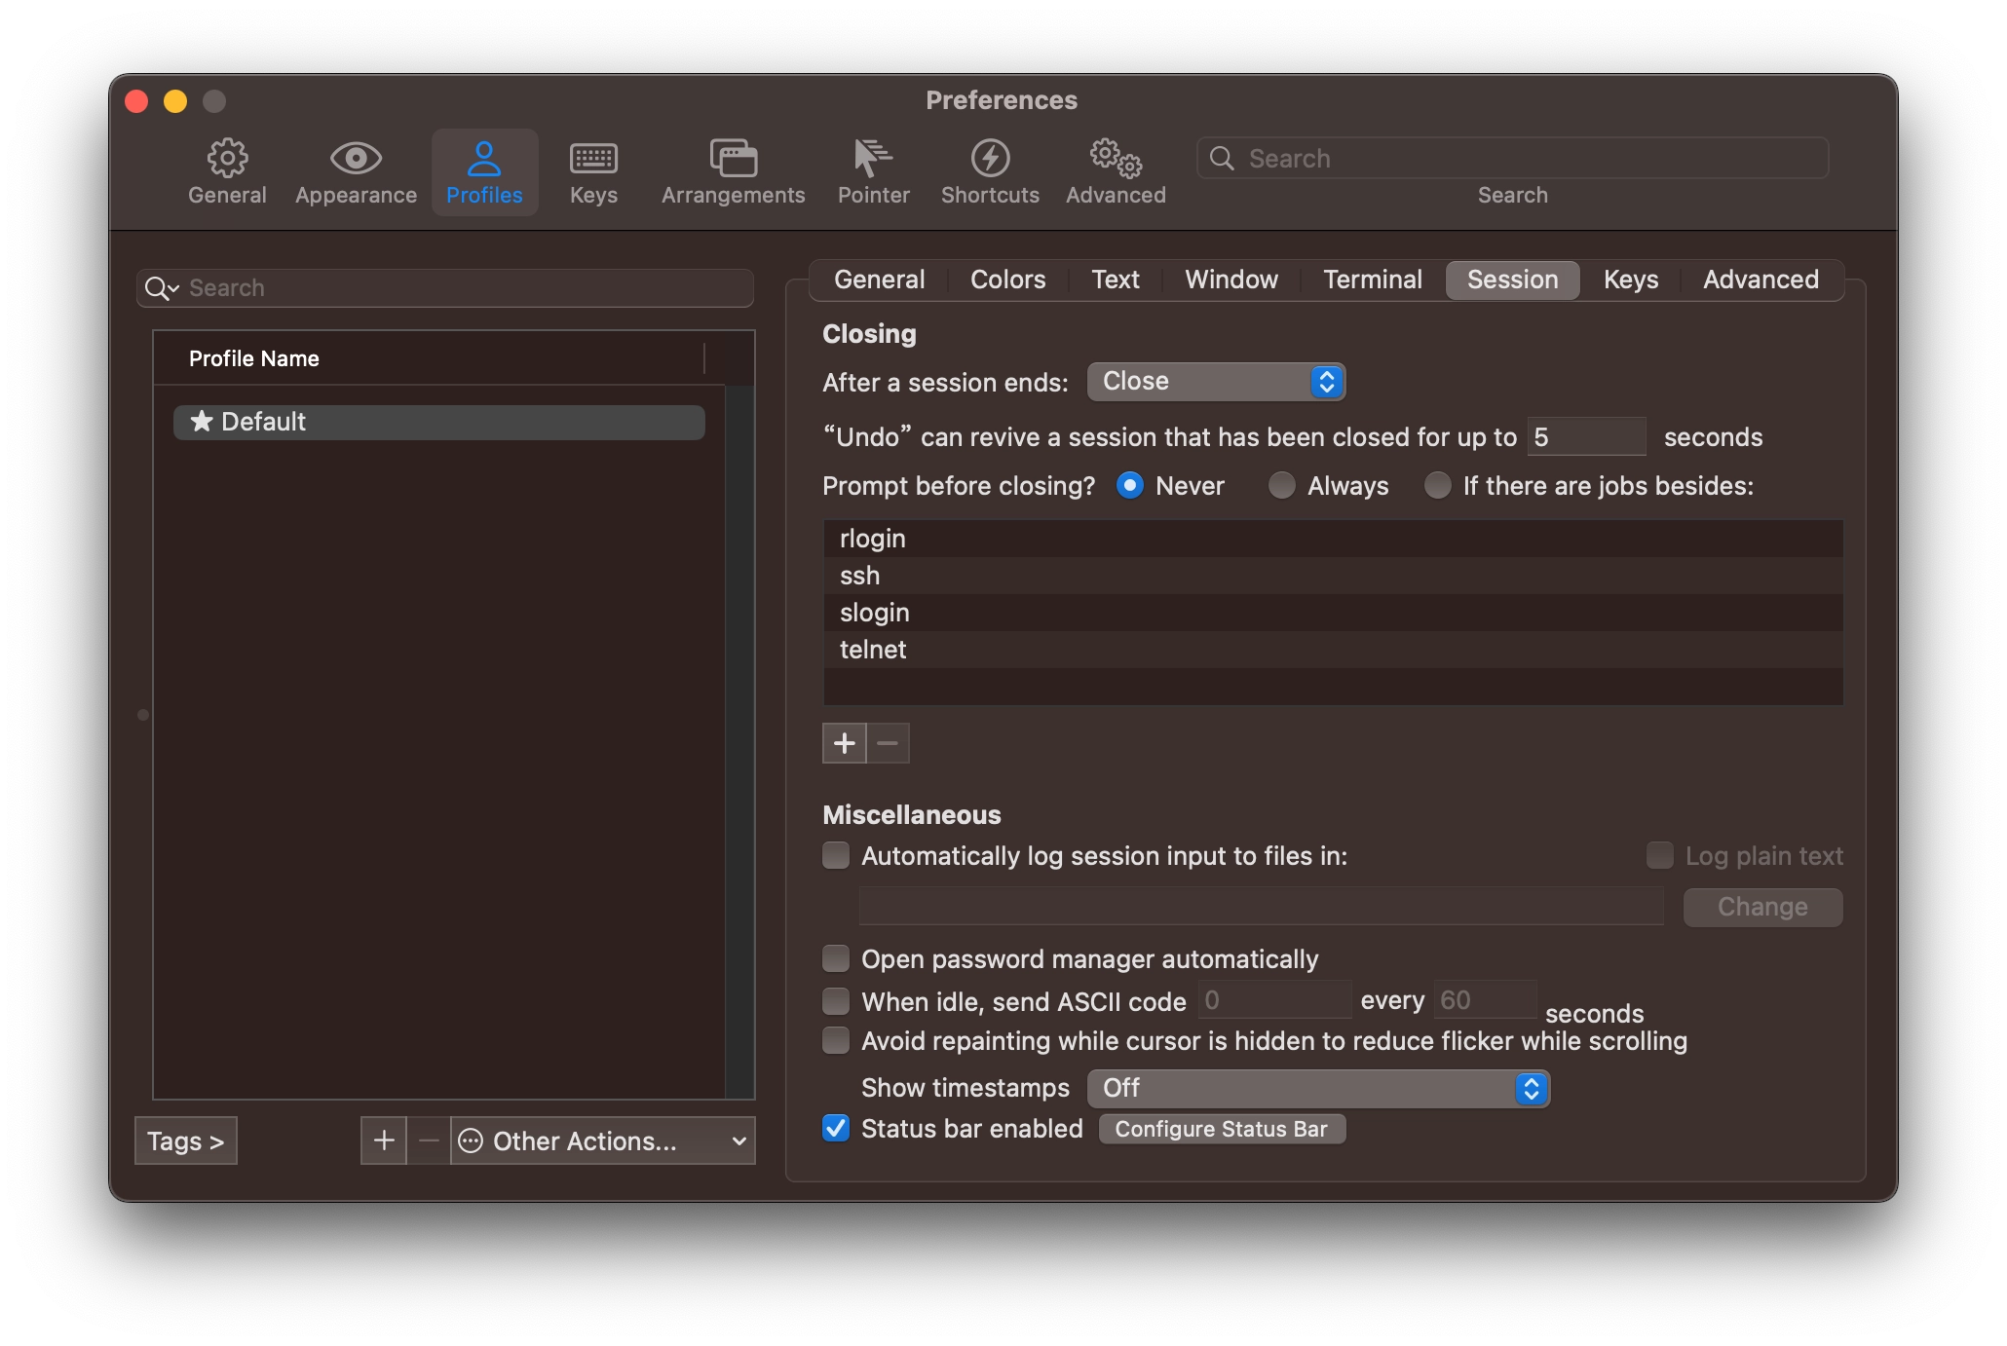This screenshot has height=1346, width=2007.
Task: Click the Configure Status Bar button
Action: coord(1222,1129)
